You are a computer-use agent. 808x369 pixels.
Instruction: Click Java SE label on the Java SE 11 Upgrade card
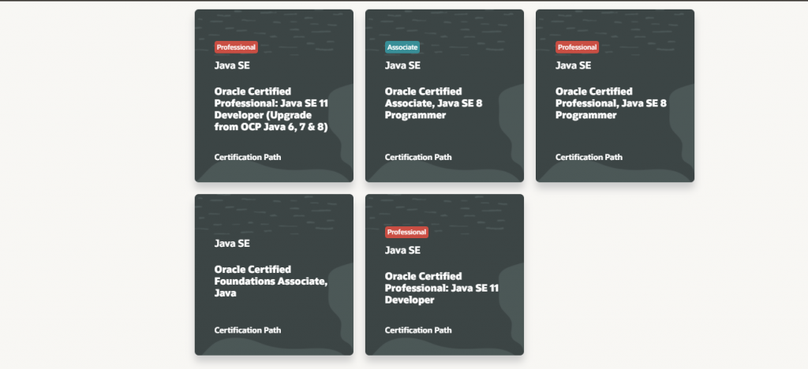tap(232, 65)
